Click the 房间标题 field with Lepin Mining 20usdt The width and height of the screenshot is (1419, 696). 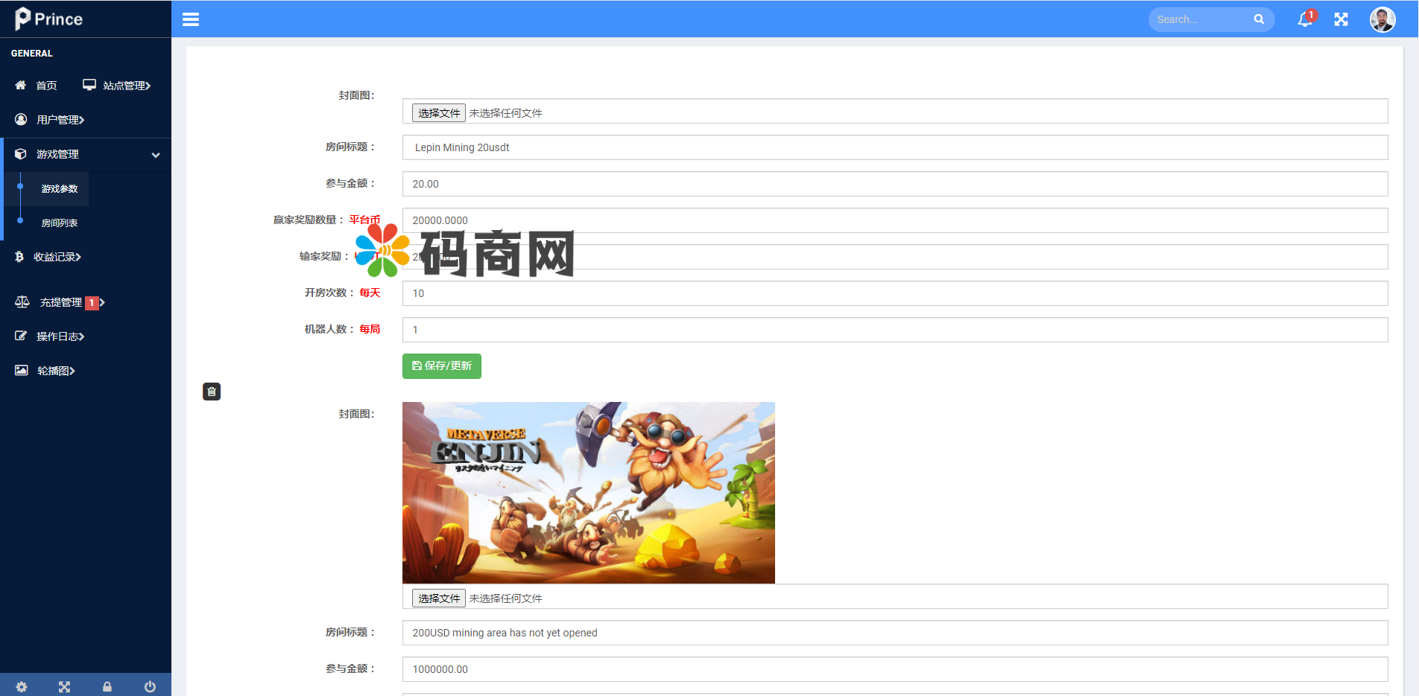894,147
